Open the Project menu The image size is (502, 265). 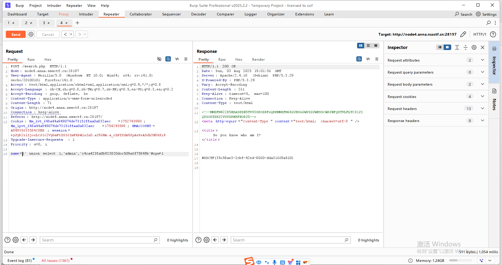(x=35, y=5)
